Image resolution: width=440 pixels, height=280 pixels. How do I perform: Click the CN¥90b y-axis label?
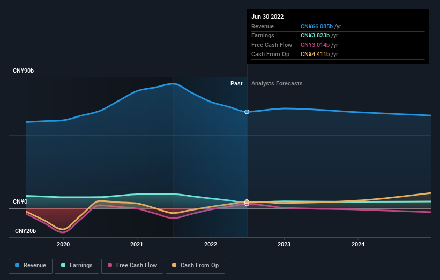pos(23,71)
